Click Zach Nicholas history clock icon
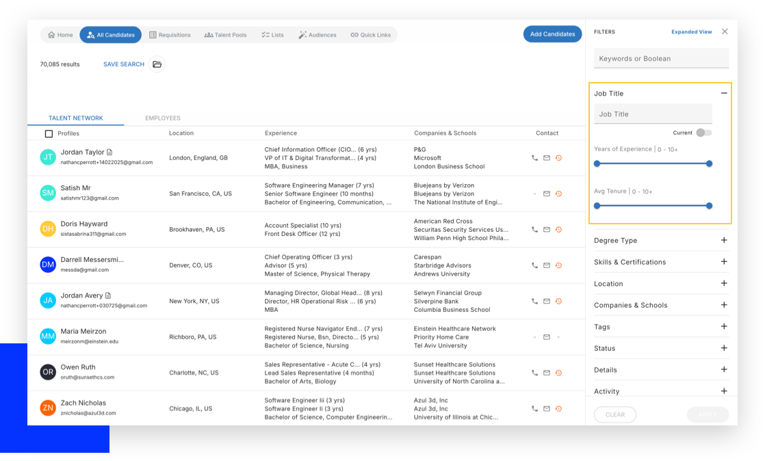The image size is (765, 461). click(558, 408)
